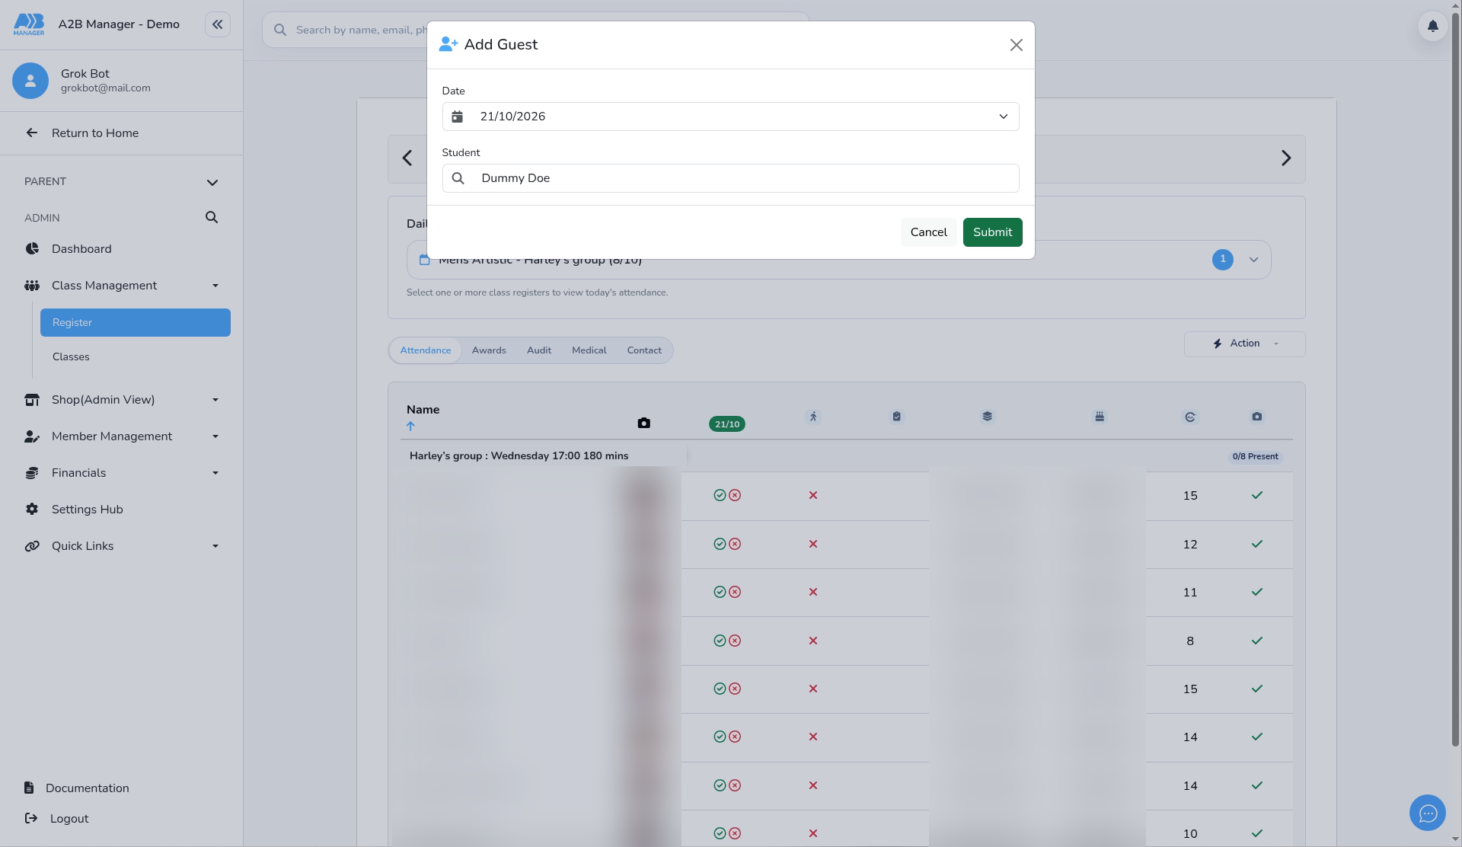The width and height of the screenshot is (1462, 847).
Task: Click the clipboard check column icon
Action: (896, 417)
